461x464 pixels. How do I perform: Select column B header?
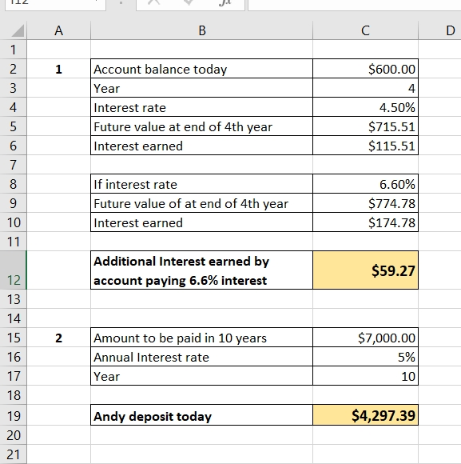(x=201, y=30)
